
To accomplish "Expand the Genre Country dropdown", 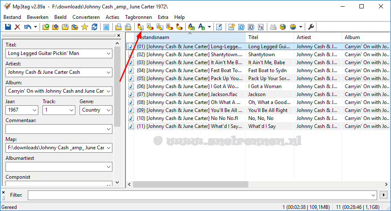I will point(109,110).
